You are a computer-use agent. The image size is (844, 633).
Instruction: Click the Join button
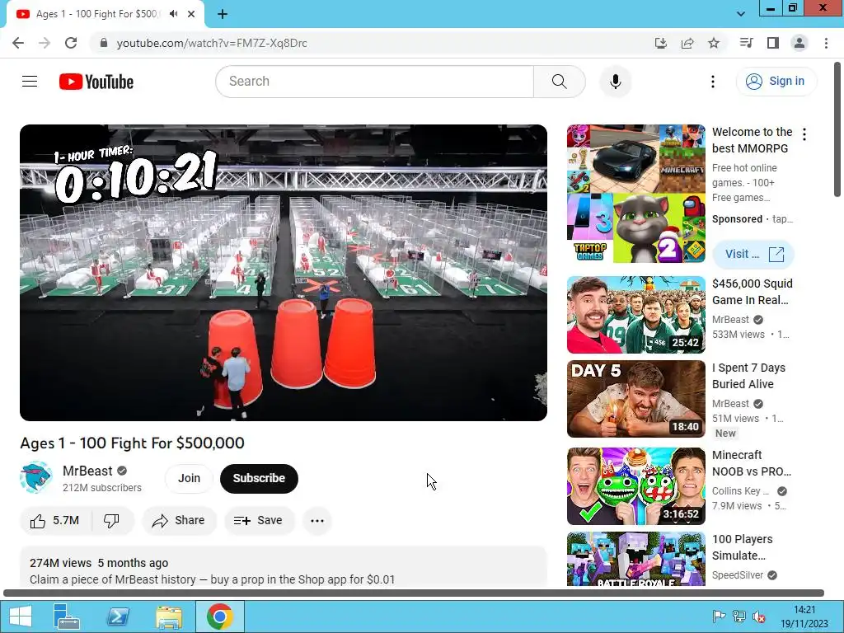click(x=189, y=478)
